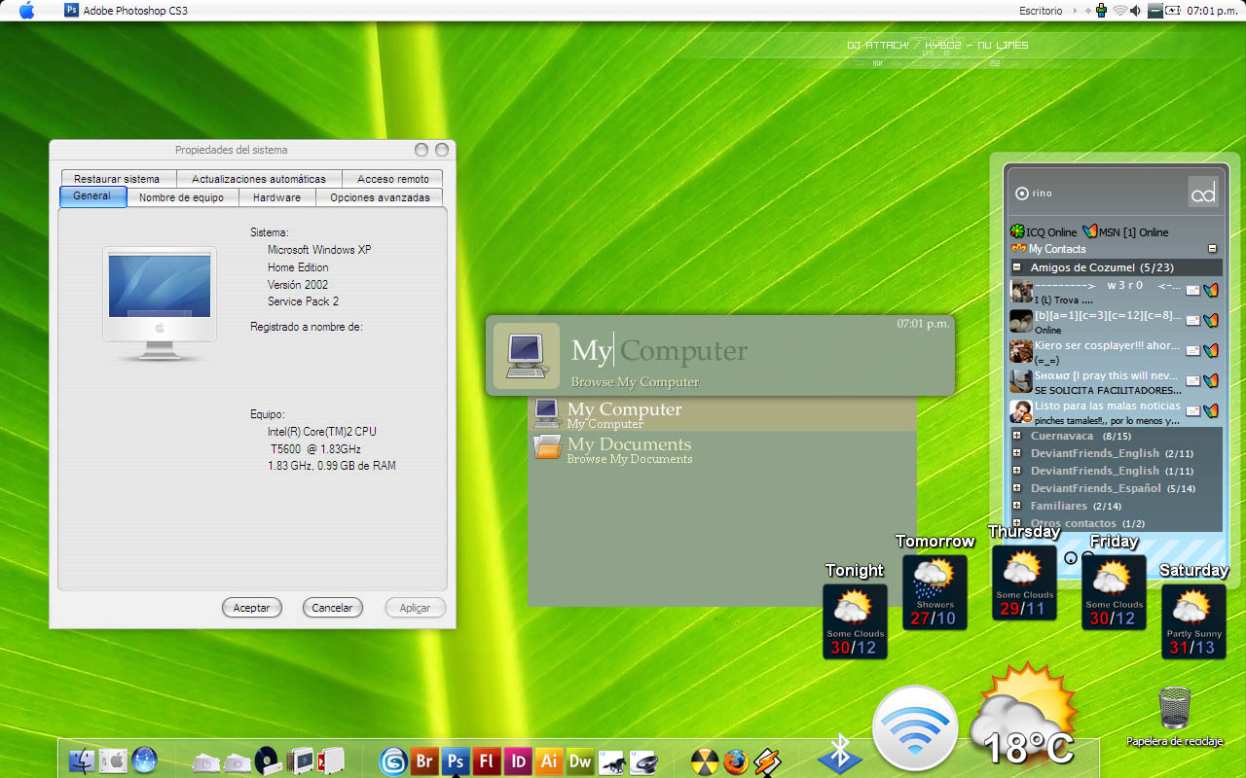Click MSN butterfly icon beside 'Kiero ser cosplayer' contact
The image size is (1246, 778).
(1210, 350)
